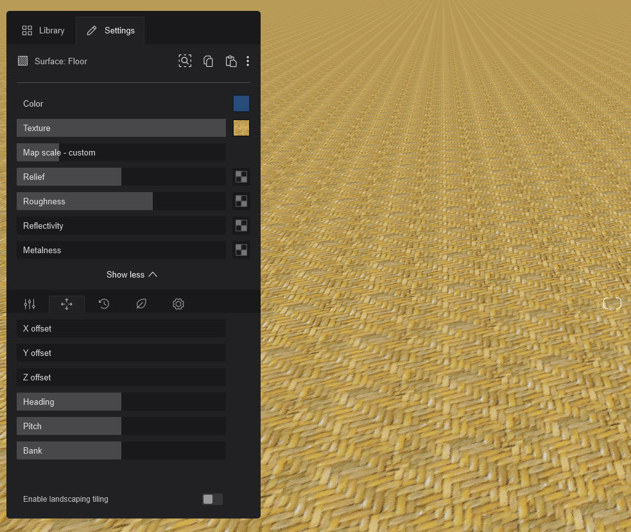Select the Settings tab
Image resolution: width=631 pixels, height=532 pixels.
110,30
